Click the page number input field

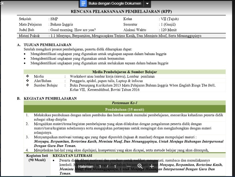100,166
